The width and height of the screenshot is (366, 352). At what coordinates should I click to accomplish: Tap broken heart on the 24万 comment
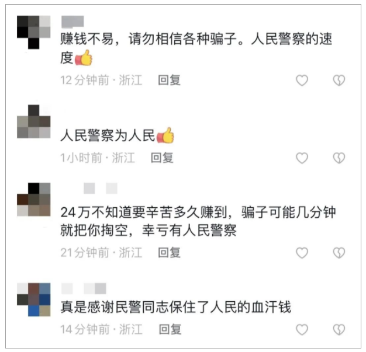click(x=339, y=253)
